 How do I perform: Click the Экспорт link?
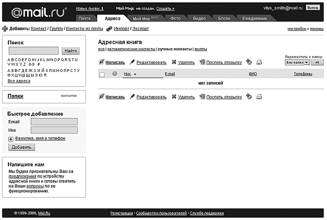pyautogui.click(x=141, y=28)
